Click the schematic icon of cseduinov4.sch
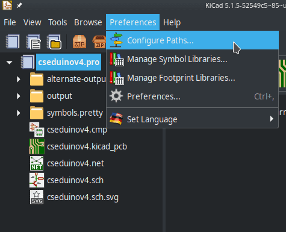This screenshot has height=232, width=286. tap(37, 180)
